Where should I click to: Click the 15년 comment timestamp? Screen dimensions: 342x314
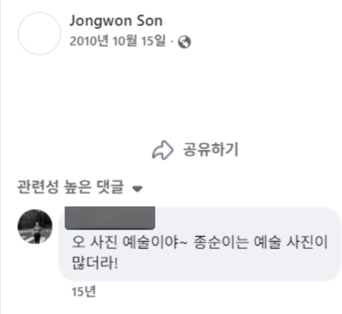pyautogui.click(x=83, y=292)
